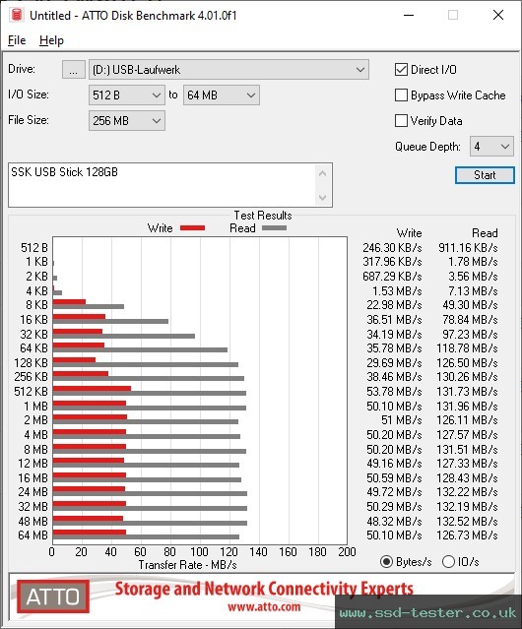
Task: Click the gray Read legend swatch
Action: [274, 228]
